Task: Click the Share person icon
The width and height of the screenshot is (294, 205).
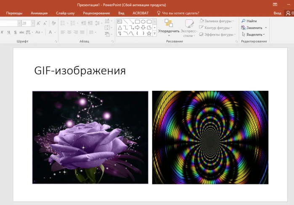Action: pyautogui.click(x=288, y=13)
